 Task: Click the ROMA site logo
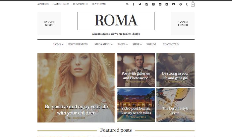click(116, 21)
